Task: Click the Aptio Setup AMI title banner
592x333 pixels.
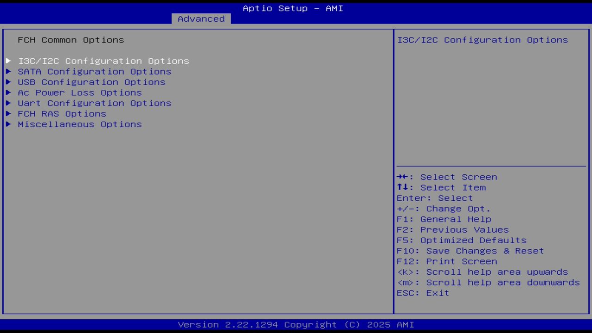Action: 293,8
